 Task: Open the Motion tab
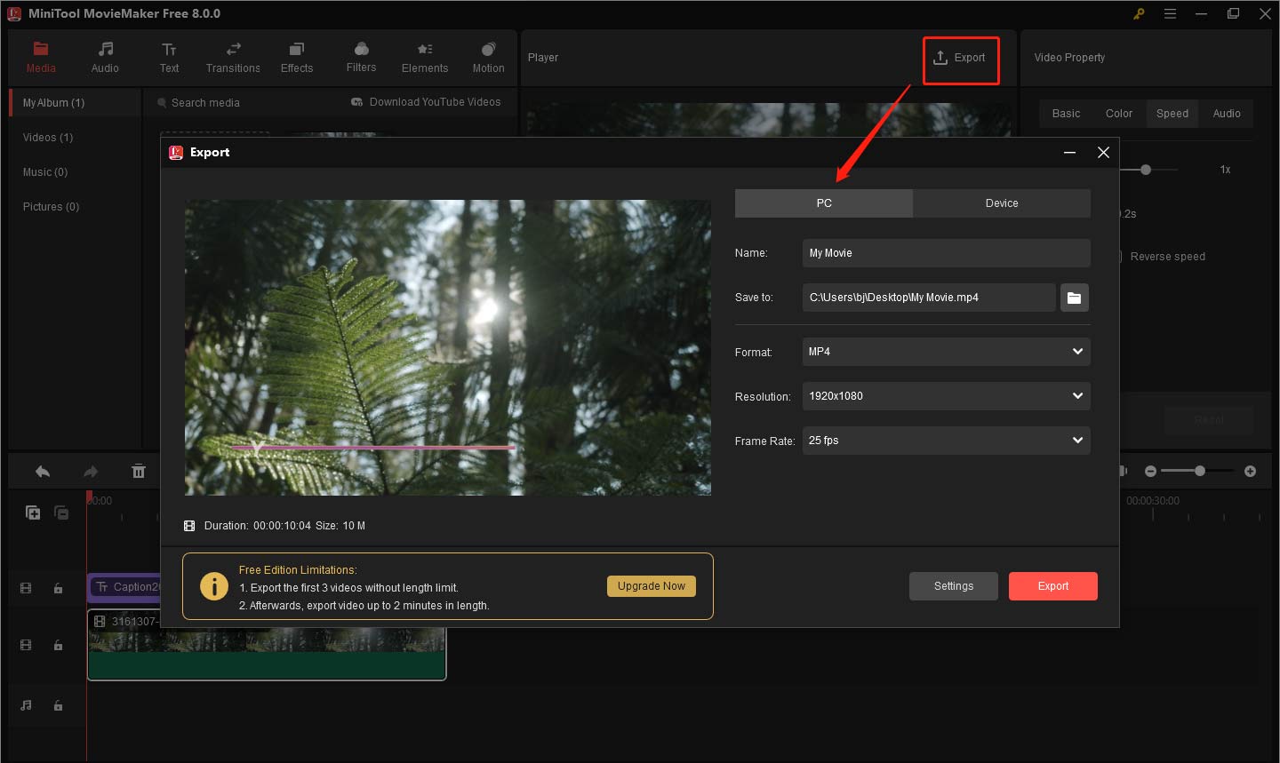click(x=488, y=58)
